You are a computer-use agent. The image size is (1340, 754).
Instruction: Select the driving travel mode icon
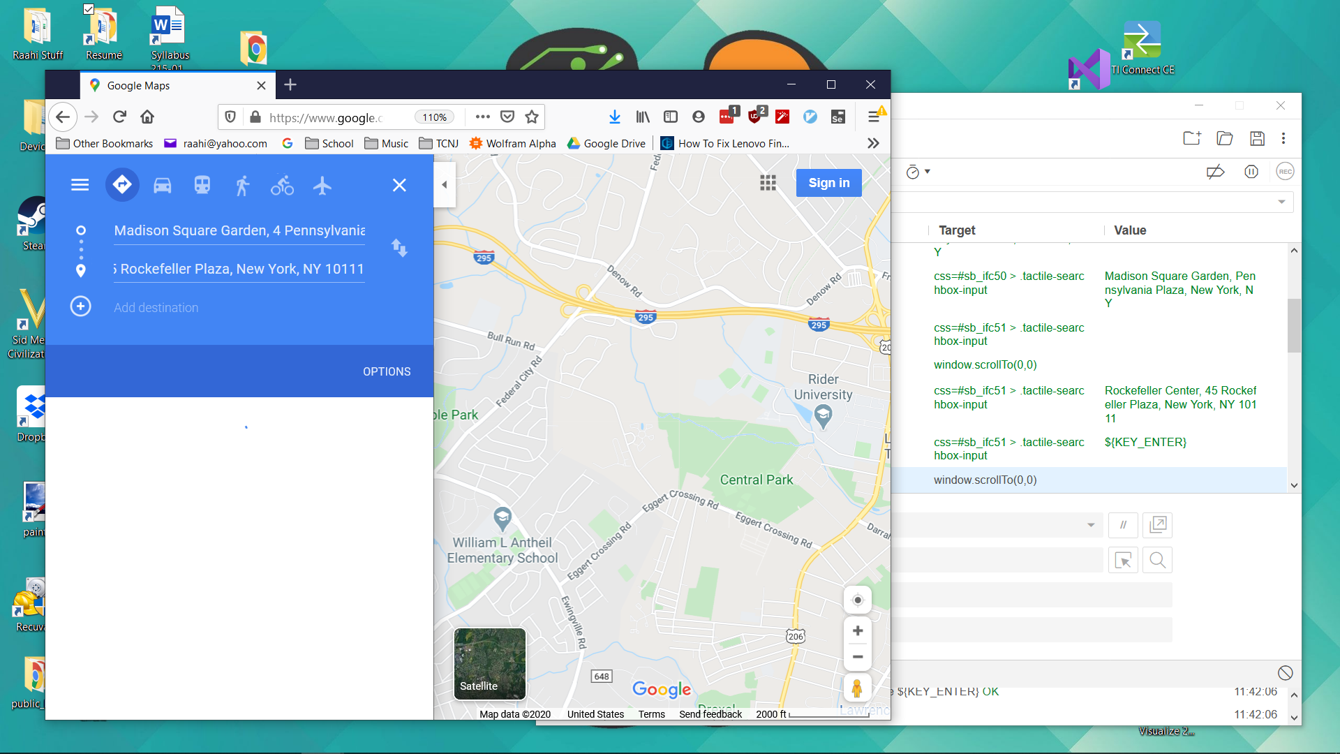pyautogui.click(x=162, y=186)
